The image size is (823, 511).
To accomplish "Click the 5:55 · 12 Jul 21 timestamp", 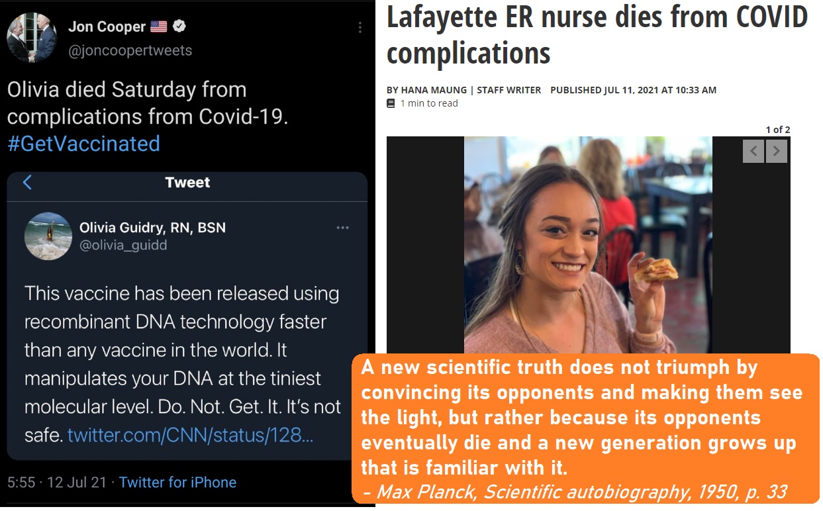I will [57, 483].
